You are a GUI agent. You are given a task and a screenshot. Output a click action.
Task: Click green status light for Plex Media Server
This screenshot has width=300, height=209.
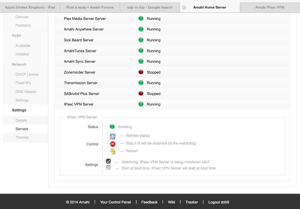pyautogui.click(x=141, y=18)
